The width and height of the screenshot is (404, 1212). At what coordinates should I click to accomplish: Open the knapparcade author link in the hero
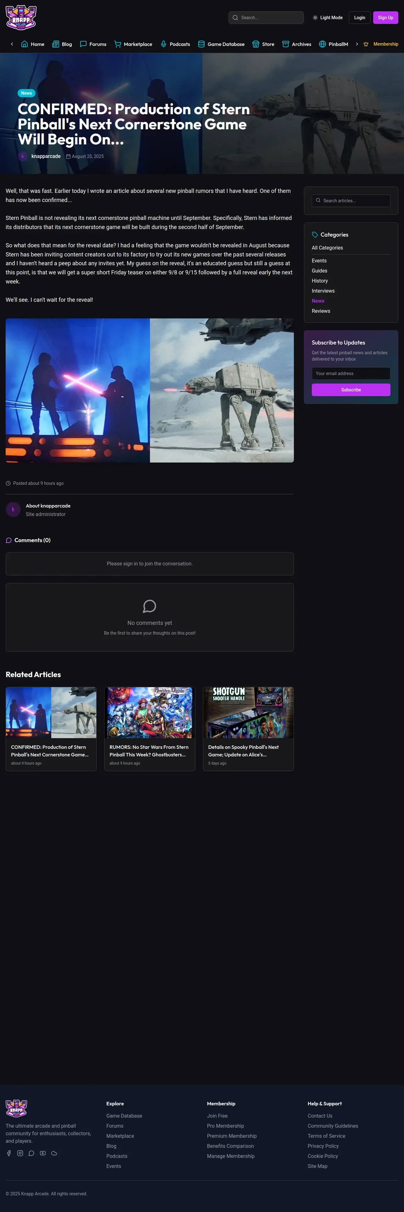click(x=46, y=156)
